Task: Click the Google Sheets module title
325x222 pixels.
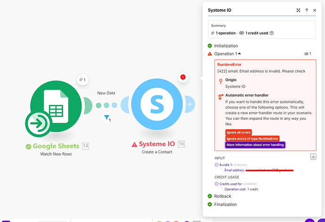Action: [56, 146]
